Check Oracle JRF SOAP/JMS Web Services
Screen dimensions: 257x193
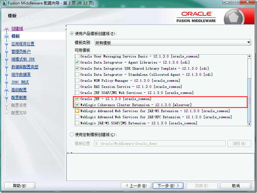point(77,93)
